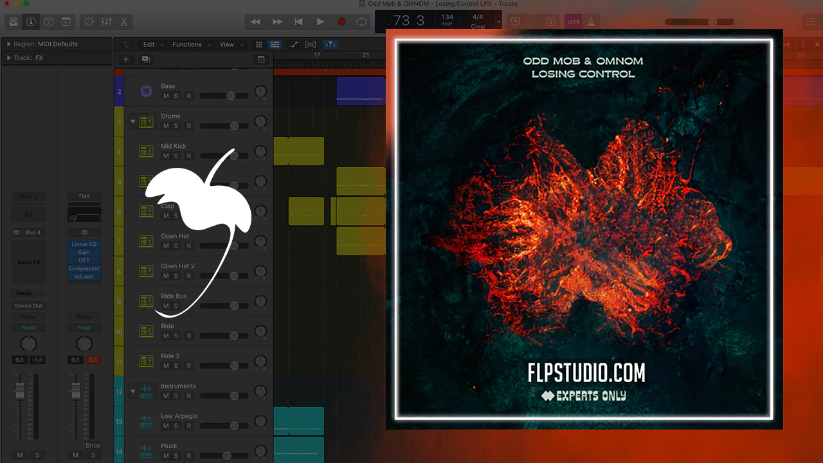Start playback with the Play button
The height and width of the screenshot is (463, 823).
point(320,22)
